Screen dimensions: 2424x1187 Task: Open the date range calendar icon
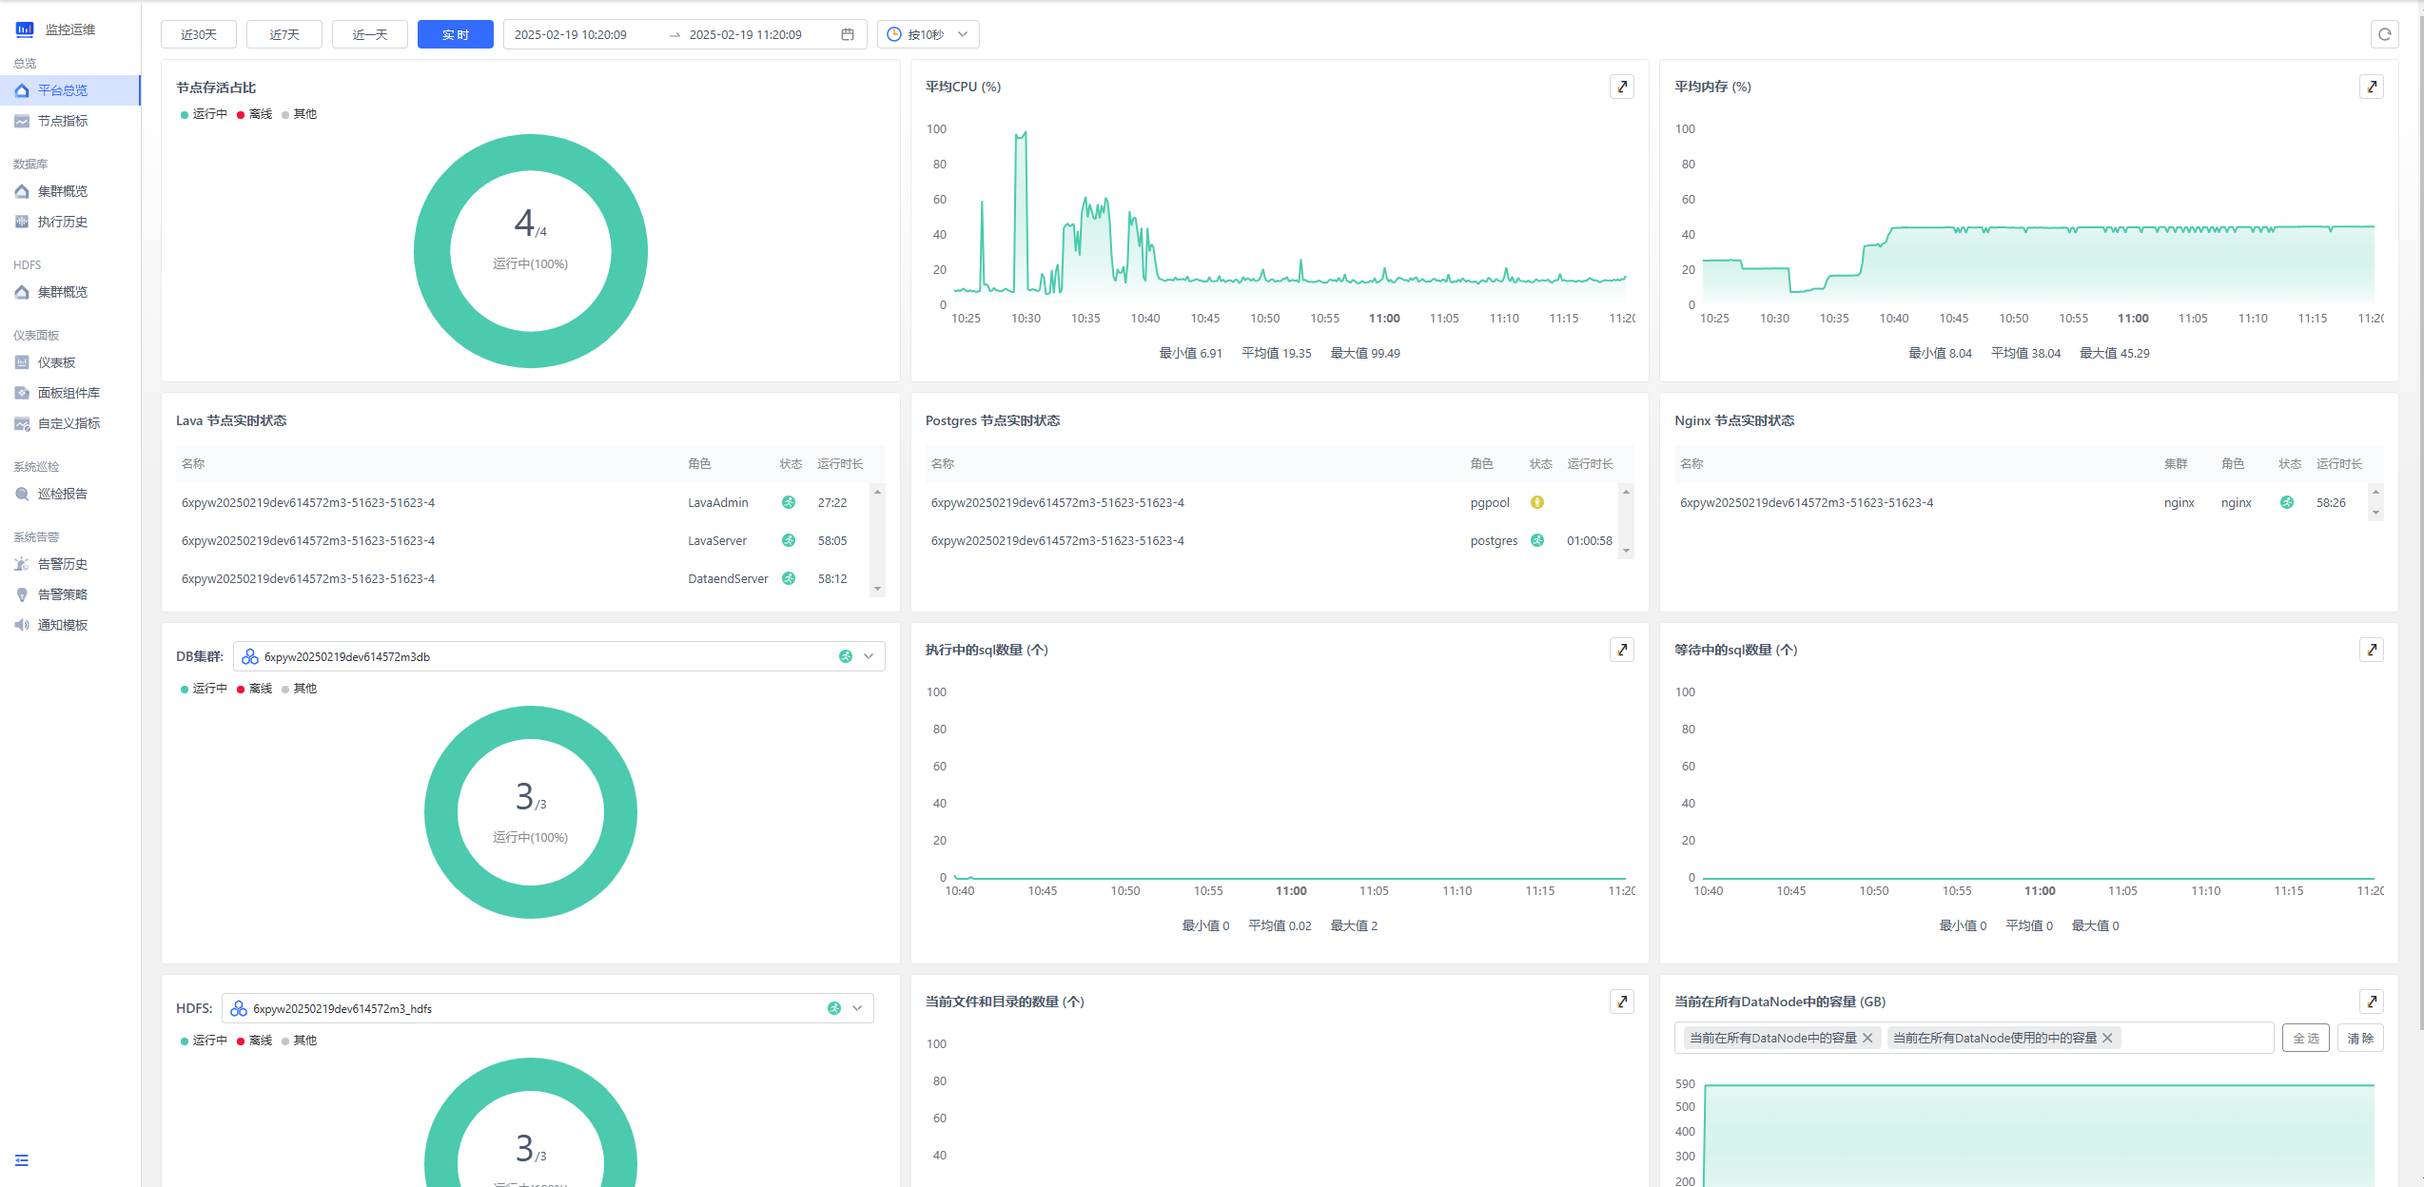848,34
